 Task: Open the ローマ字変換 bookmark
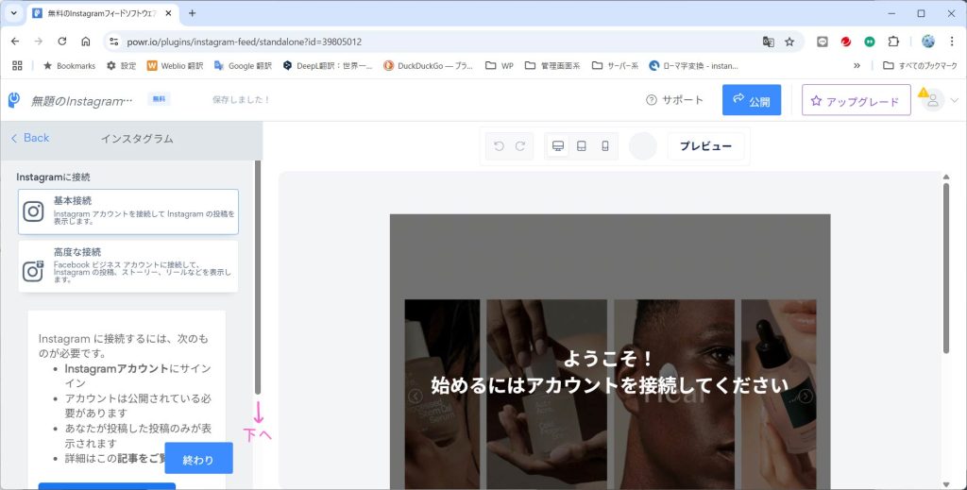[694, 65]
